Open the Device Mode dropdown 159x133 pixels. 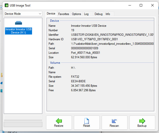(23, 14)
